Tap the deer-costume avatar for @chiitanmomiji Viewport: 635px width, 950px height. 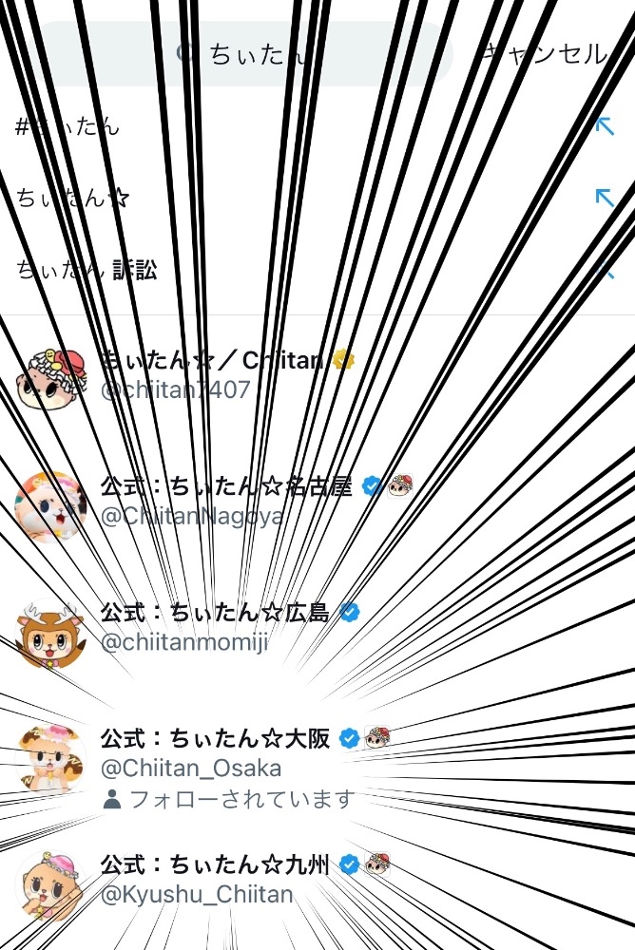tap(50, 633)
